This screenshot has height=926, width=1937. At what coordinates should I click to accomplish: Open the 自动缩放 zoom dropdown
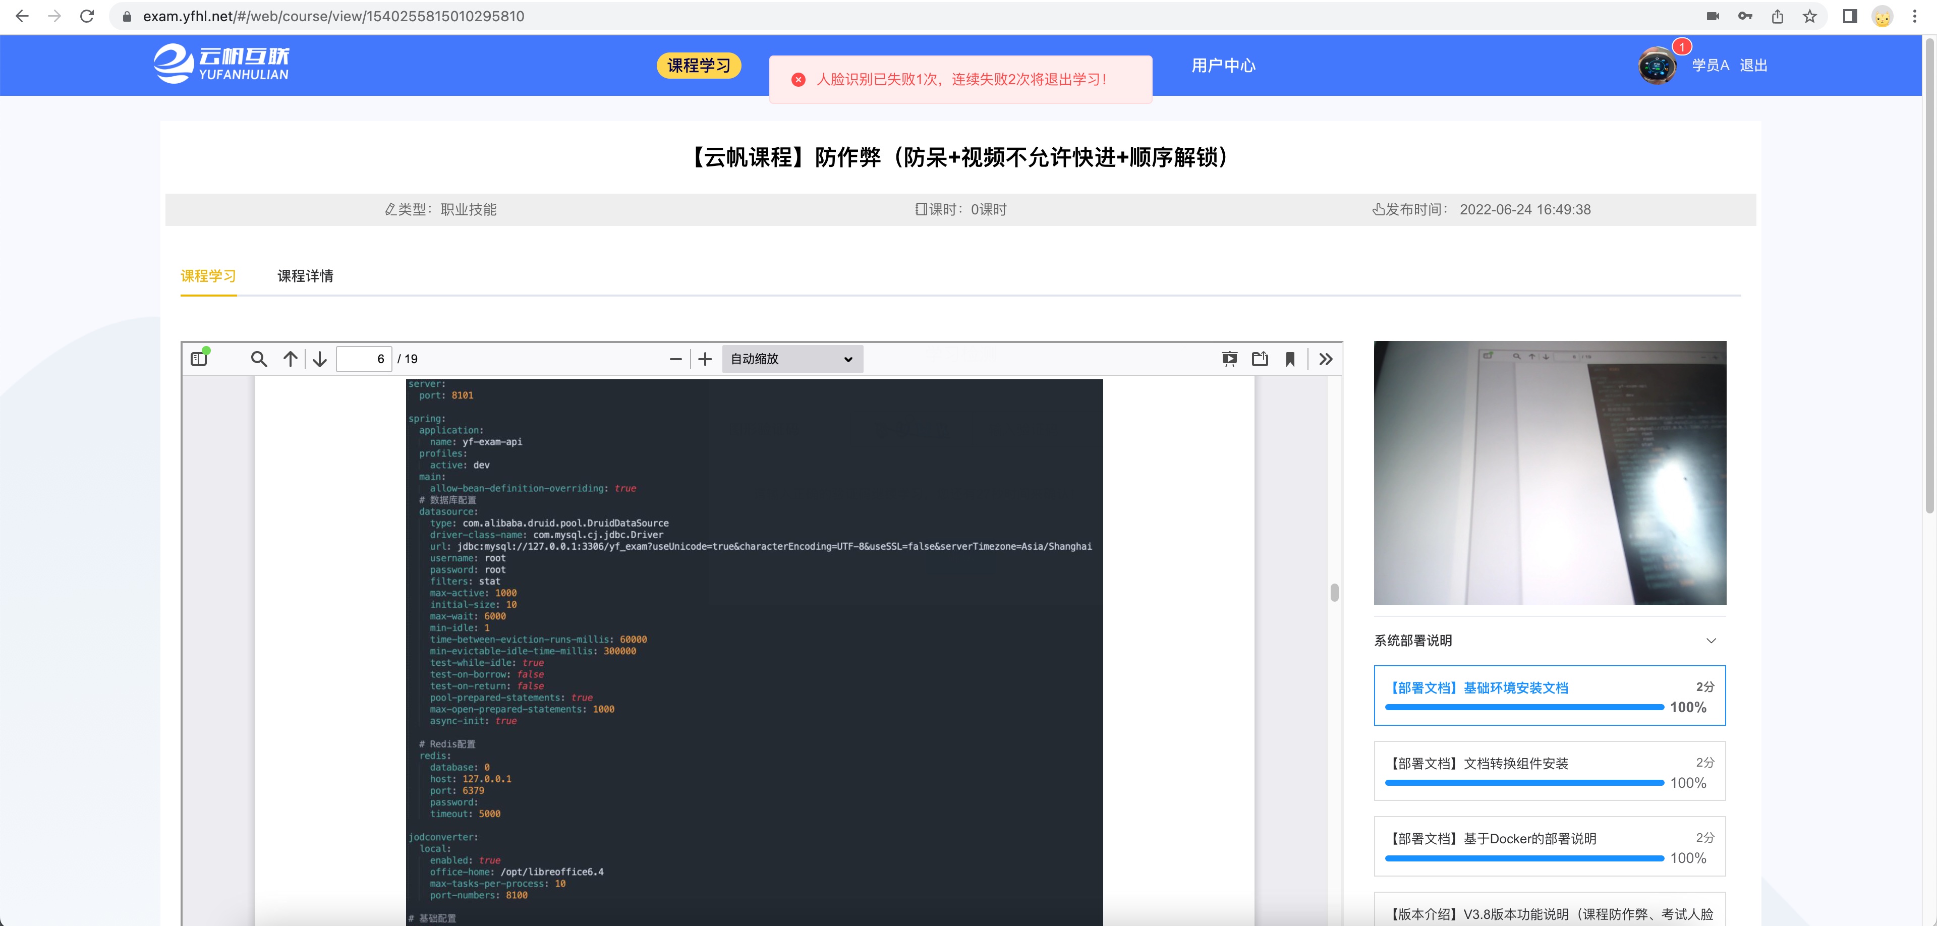click(792, 359)
